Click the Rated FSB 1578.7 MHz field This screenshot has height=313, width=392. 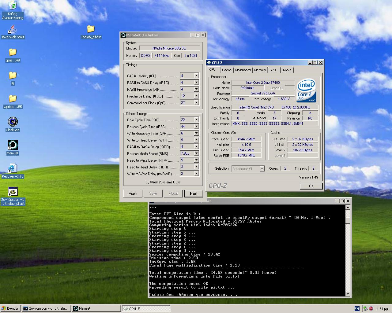pos(246,156)
